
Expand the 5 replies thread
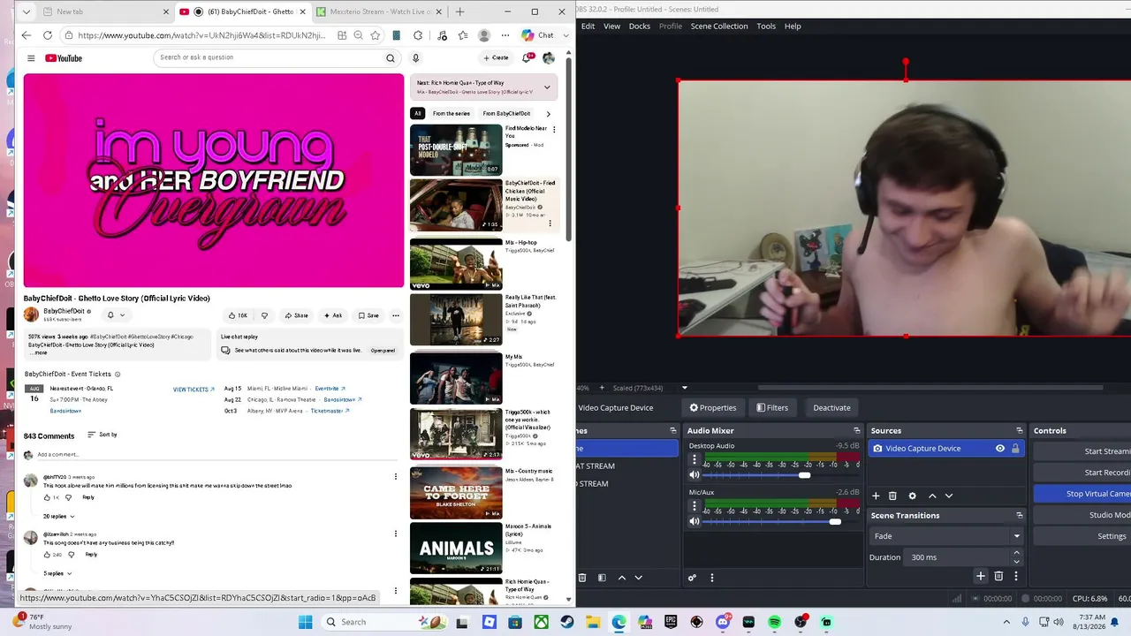pyautogui.click(x=57, y=573)
